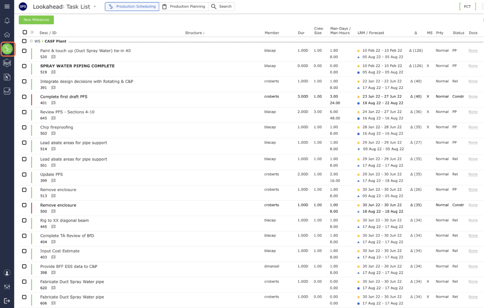485x308 pixels.
Task: Open comment icon for task 445
Action: click(53, 227)
